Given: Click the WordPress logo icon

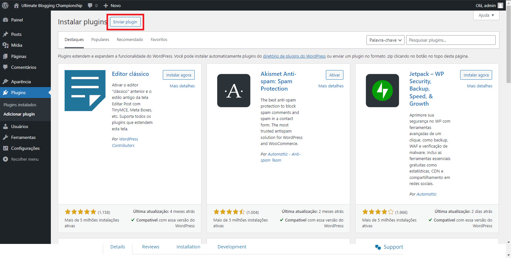Looking at the screenshot, I should point(5,5).
